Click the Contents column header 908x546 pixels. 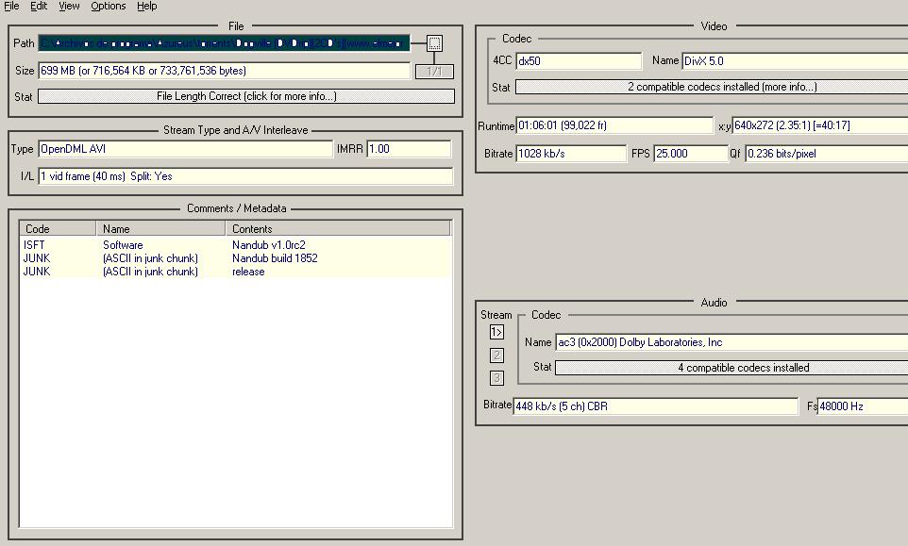[338, 228]
